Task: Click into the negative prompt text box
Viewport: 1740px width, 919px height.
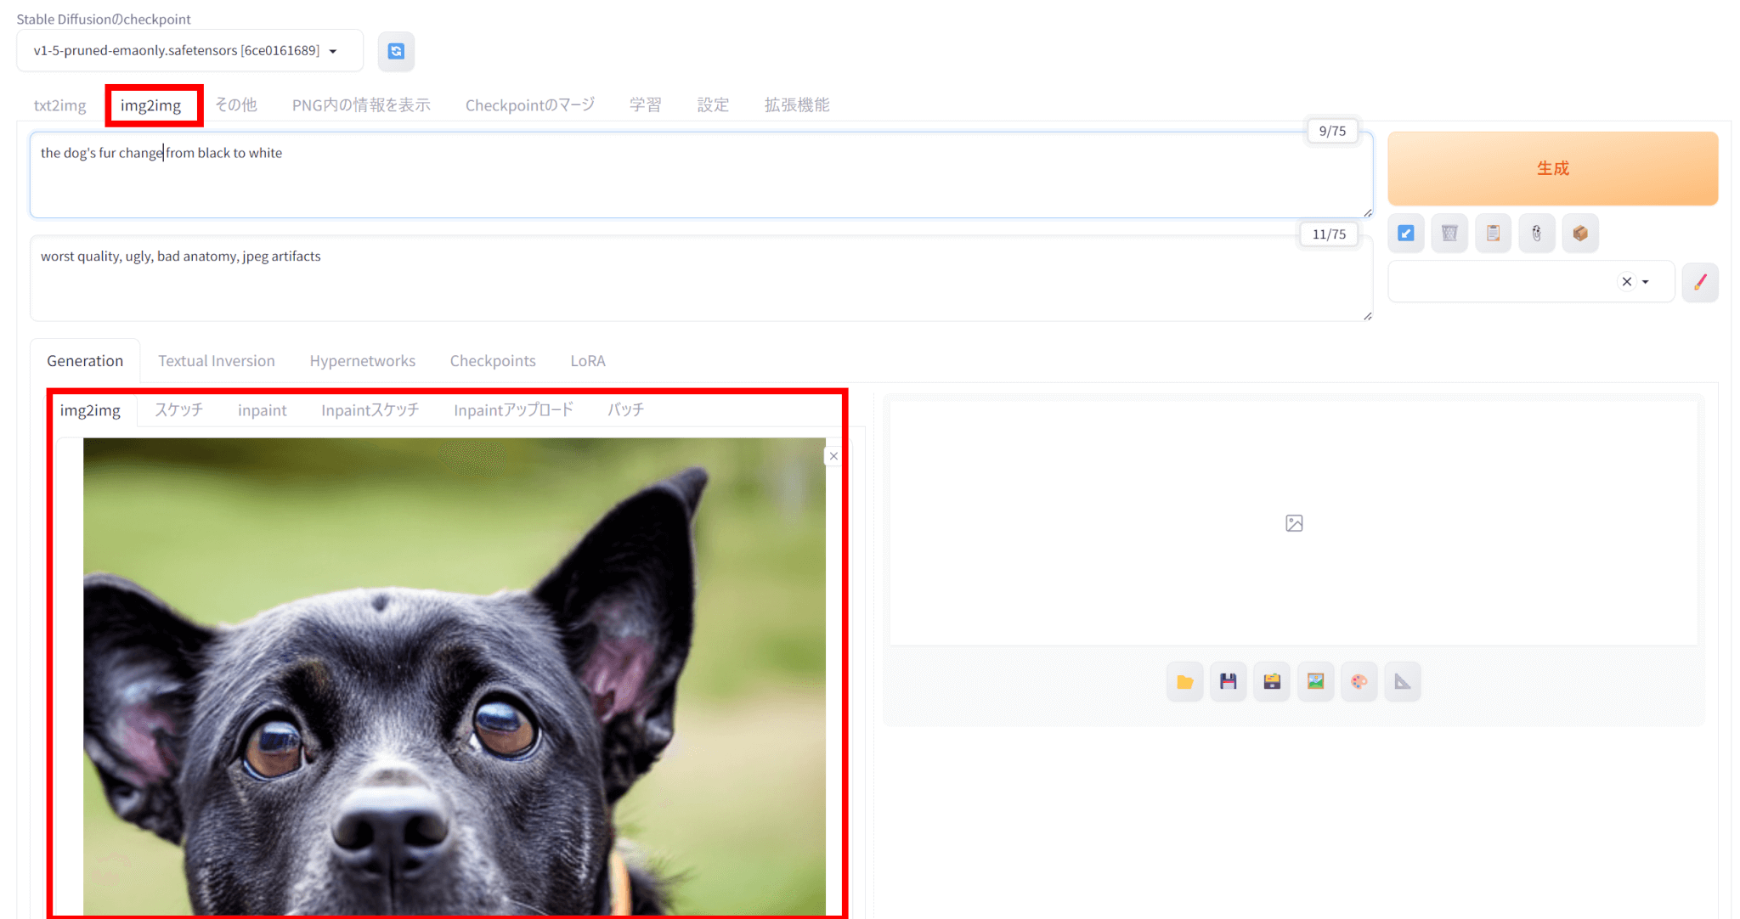Action: [x=701, y=279]
